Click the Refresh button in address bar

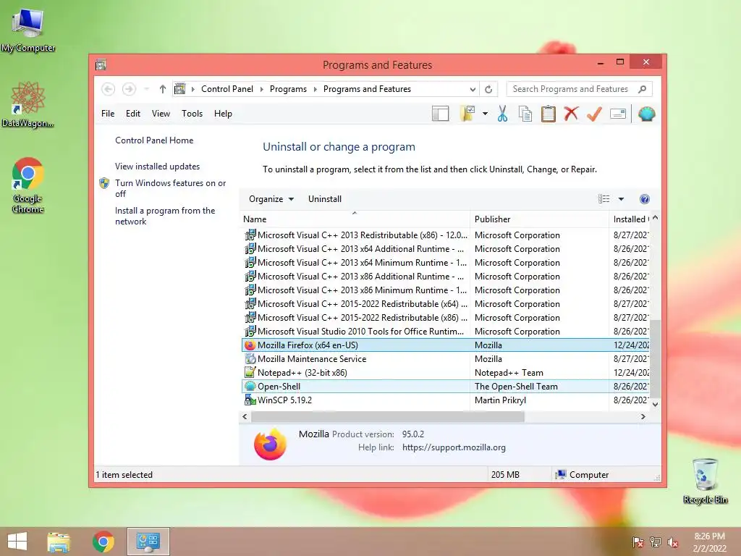(x=488, y=89)
